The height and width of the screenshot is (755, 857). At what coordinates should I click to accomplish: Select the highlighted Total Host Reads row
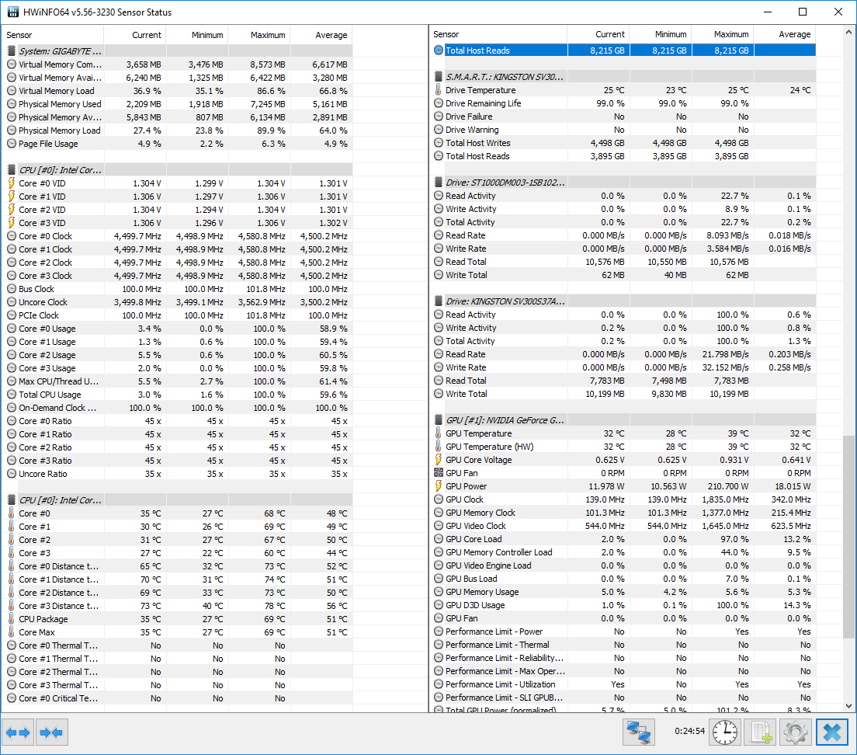point(623,50)
